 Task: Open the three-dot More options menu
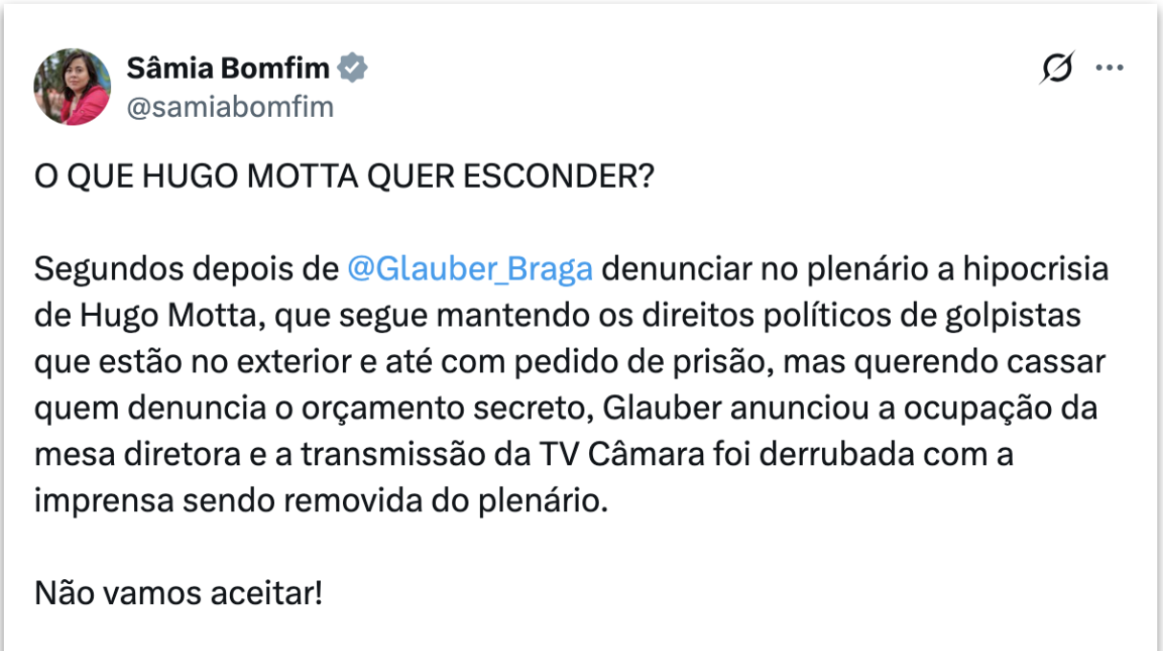[1109, 69]
